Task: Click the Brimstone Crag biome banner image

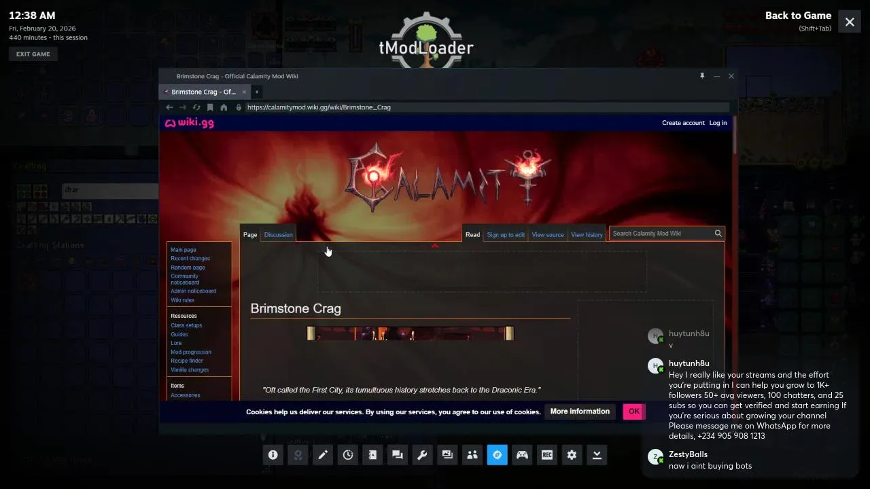Action: (x=411, y=333)
